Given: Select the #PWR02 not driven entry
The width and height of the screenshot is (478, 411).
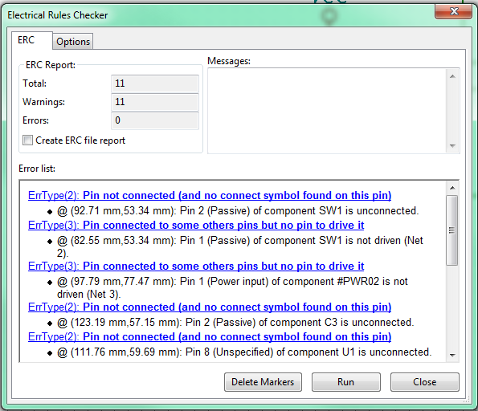Looking at the screenshot, I should [232, 287].
